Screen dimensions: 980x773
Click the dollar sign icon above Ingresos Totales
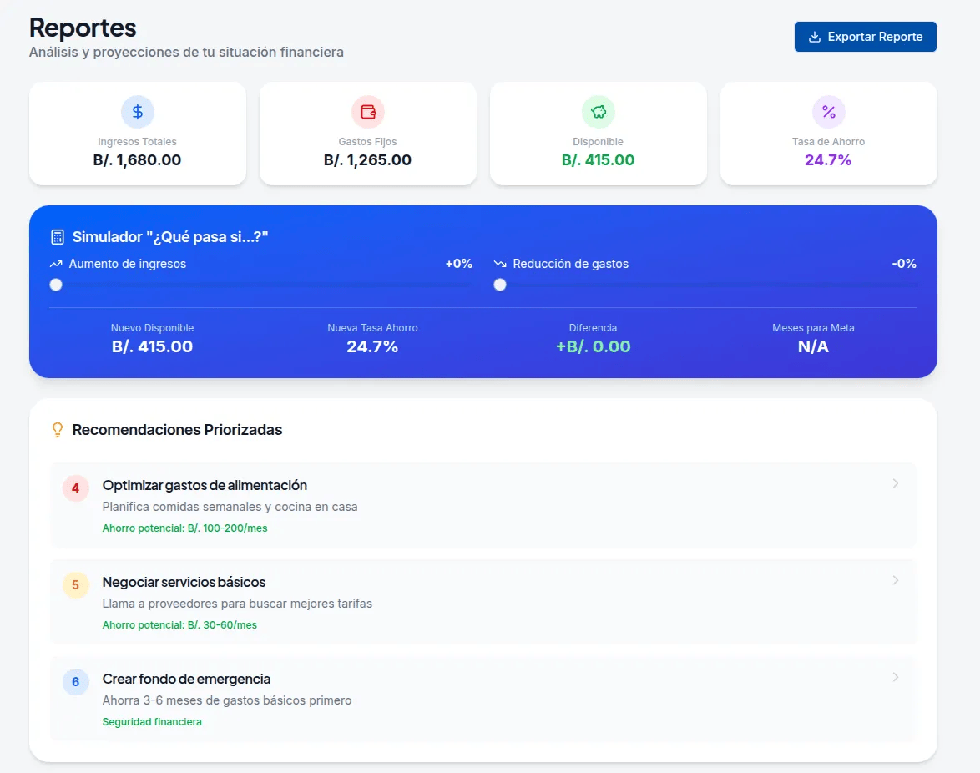tap(138, 112)
